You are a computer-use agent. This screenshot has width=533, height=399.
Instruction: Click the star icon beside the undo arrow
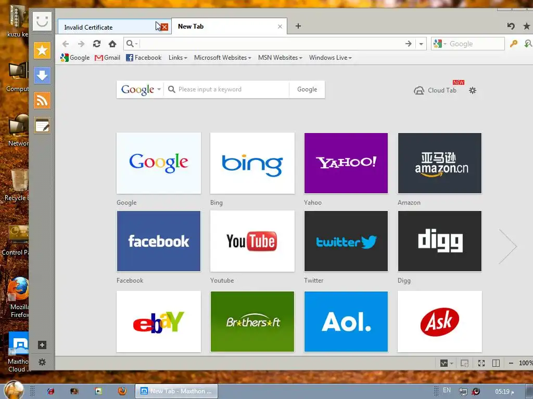[527, 26]
